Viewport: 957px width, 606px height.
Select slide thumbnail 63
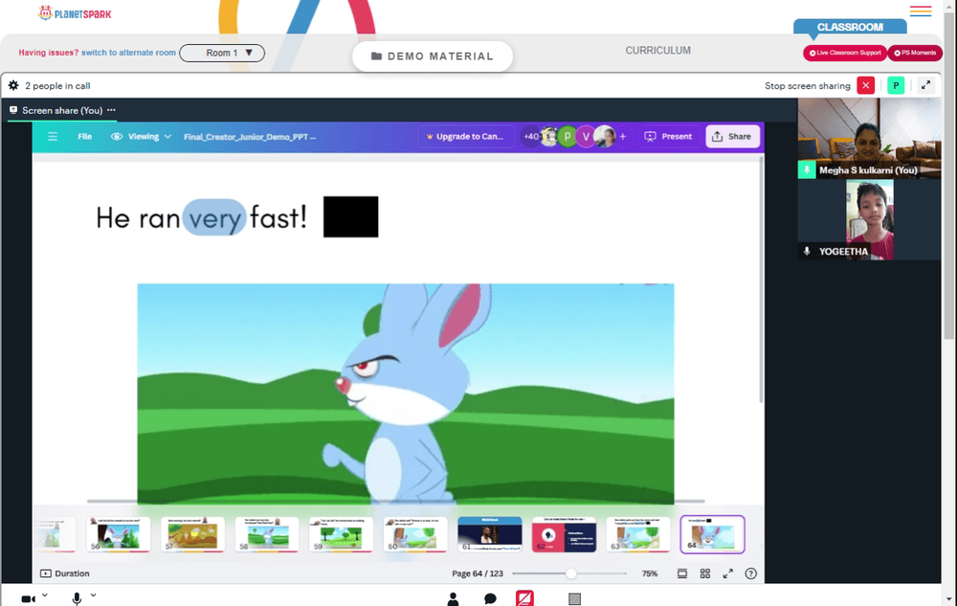(638, 534)
